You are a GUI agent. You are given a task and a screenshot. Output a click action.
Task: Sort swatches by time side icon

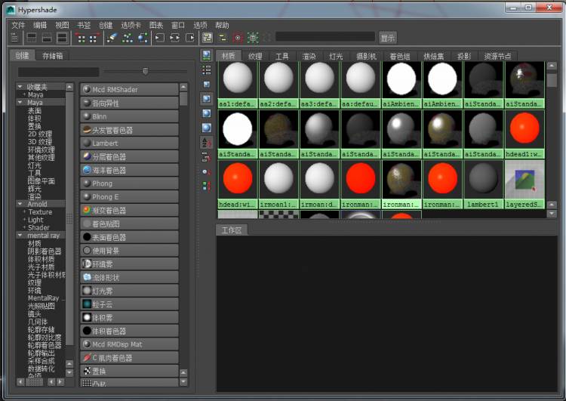click(206, 172)
